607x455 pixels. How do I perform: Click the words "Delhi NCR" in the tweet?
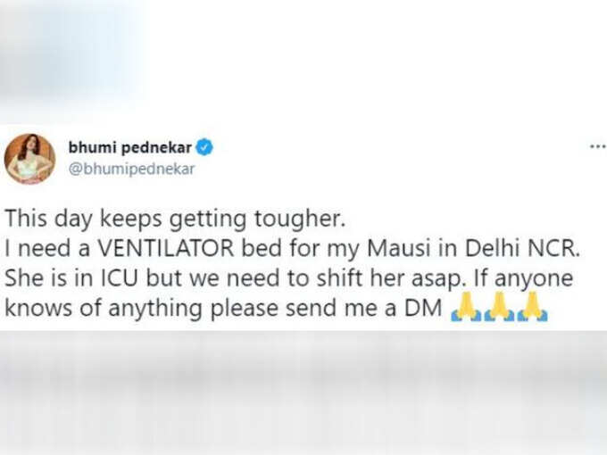[522, 248]
